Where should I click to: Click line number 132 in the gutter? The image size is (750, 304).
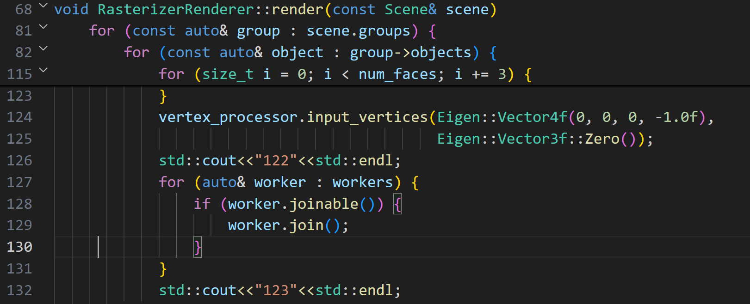[19, 290]
